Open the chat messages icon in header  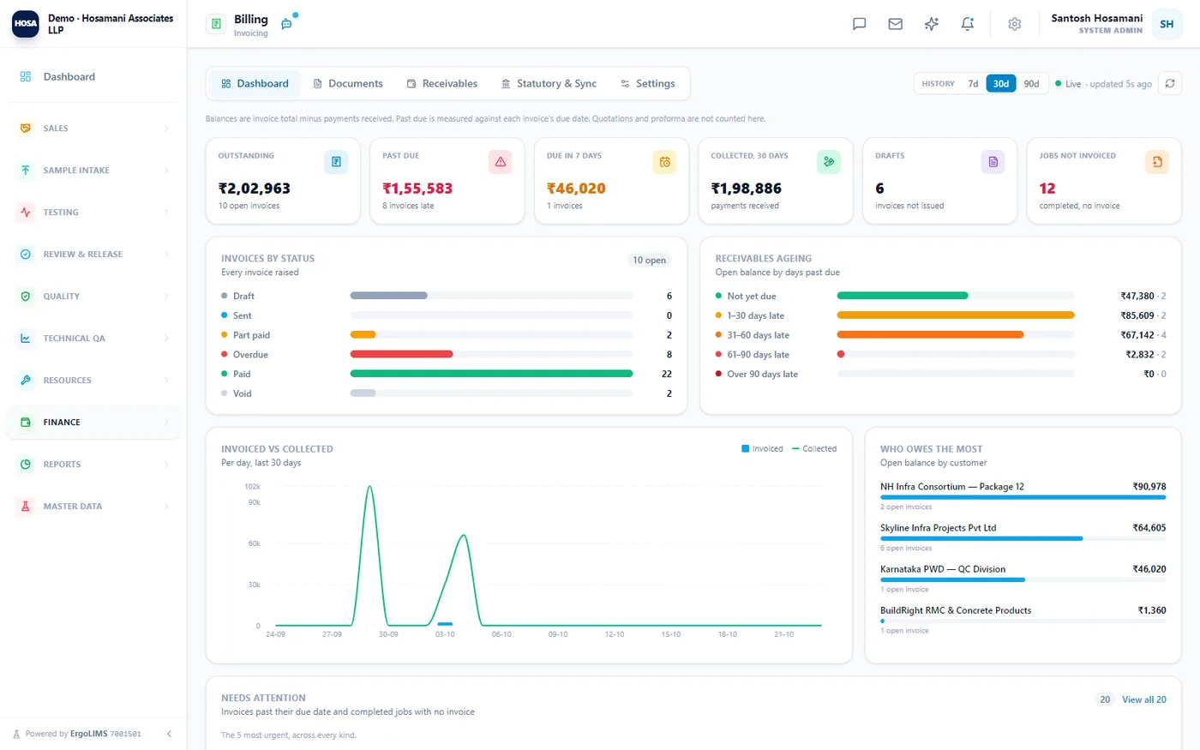pos(859,24)
